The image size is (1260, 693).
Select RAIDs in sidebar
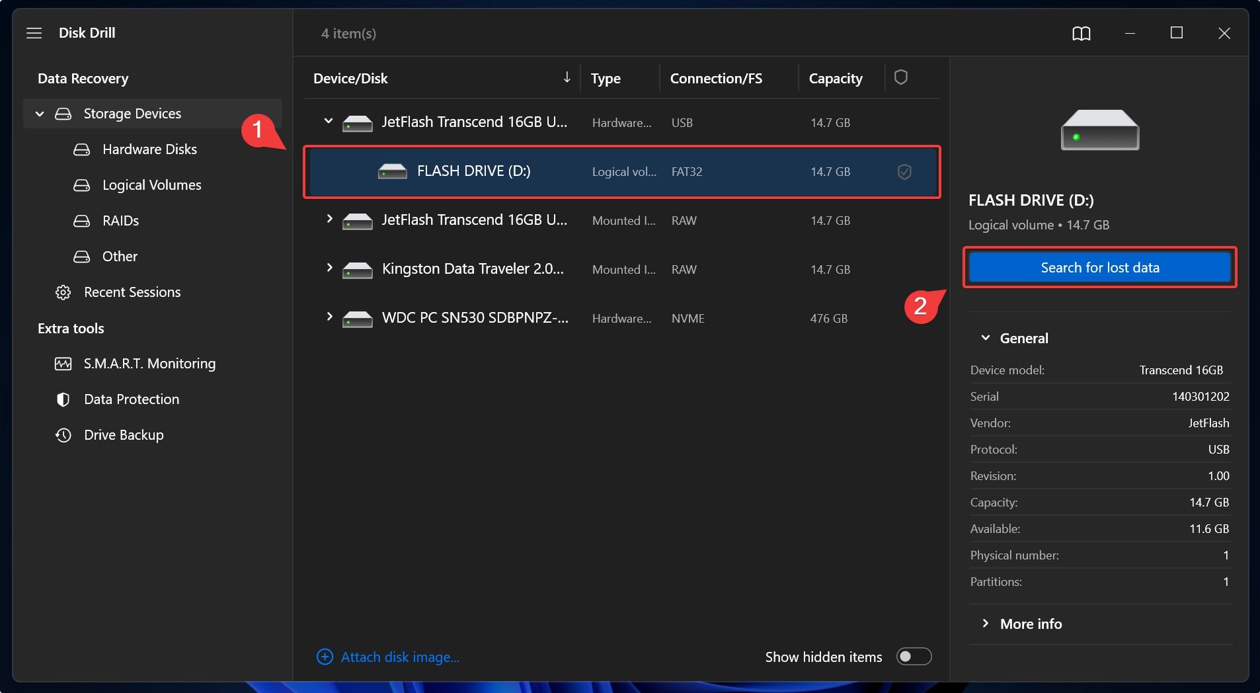point(120,221)
